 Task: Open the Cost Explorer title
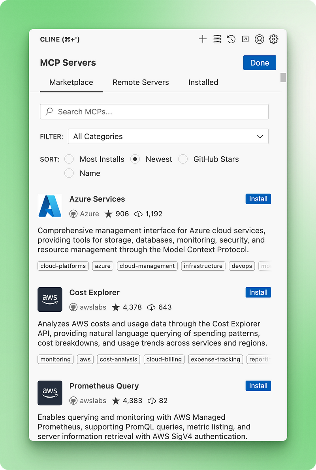coord(94,292)
